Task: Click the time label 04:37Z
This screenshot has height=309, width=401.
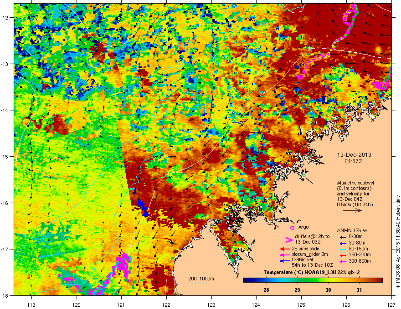Action: (x=354, y=161)
